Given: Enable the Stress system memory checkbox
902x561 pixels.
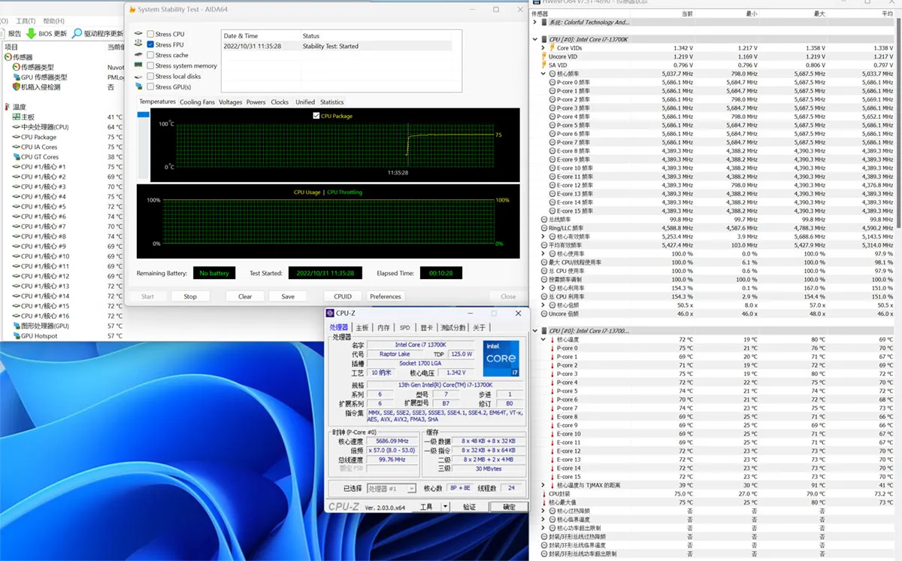Looking at the screenshot, I should coord(150,65).
